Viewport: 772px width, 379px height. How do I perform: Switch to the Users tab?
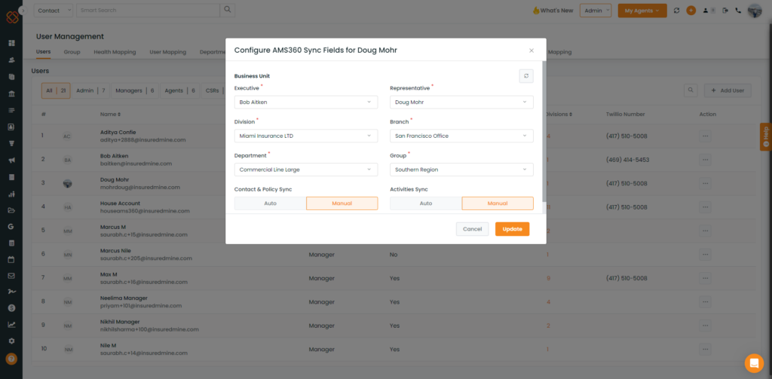click(x=43, y=52)
